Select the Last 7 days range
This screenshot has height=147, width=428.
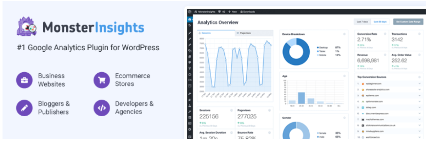tap(362, 22)
